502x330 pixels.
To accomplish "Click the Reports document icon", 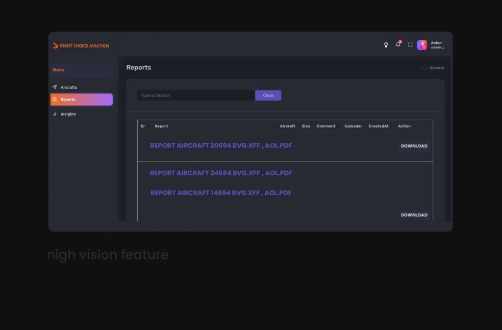I will click(x=54, y=100).
